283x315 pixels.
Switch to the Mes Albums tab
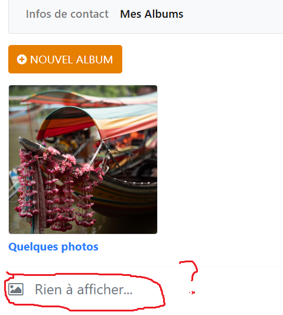click(151, 14)
